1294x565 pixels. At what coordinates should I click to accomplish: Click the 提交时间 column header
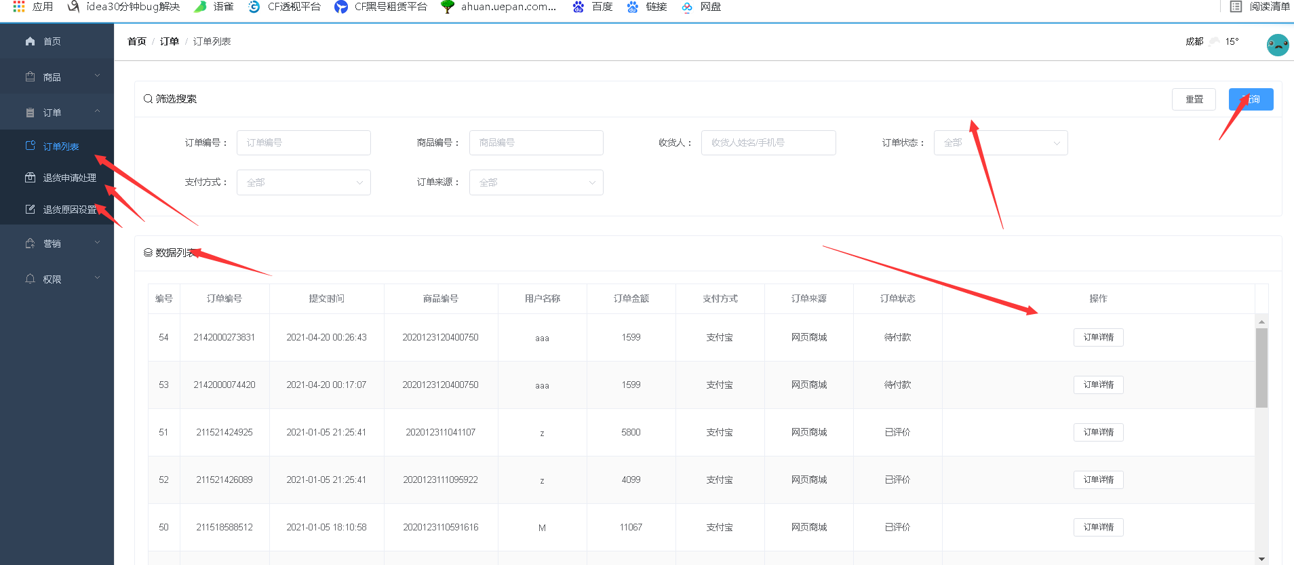326,298
